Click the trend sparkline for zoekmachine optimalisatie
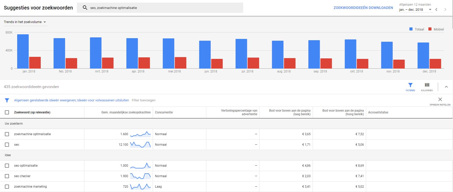This screenshot has width=453, height=192. point(140,134)
